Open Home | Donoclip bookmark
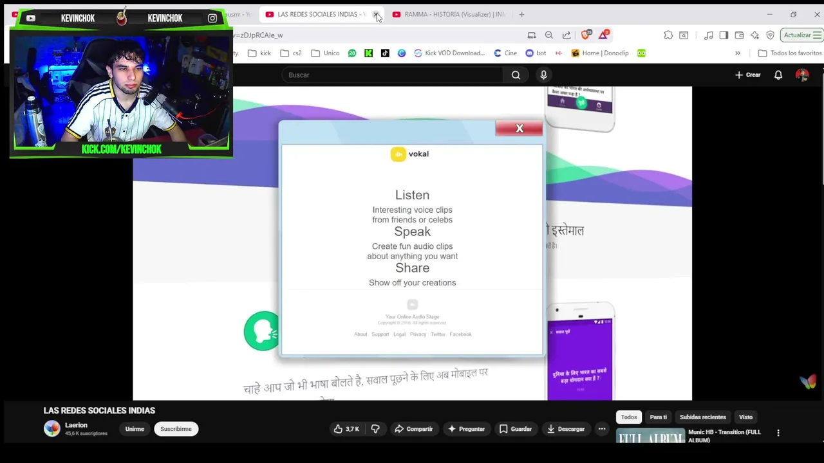Image resolution: width=824 pixels, height=463 pixels. pyautogui.click(x=600, y=53)
